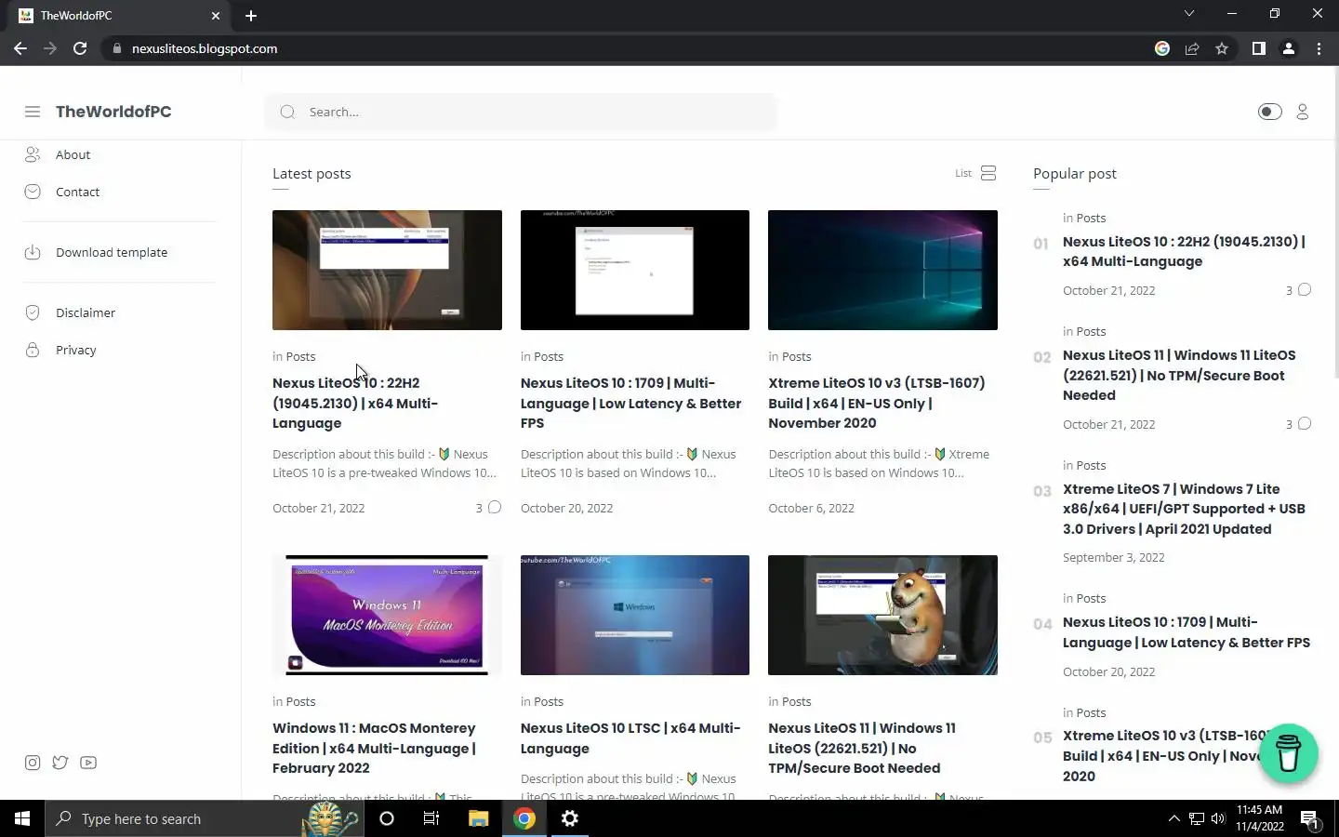Open the user profile icon in header
This screenshot has width=1339, height=837.
(x=1303, y=112)
